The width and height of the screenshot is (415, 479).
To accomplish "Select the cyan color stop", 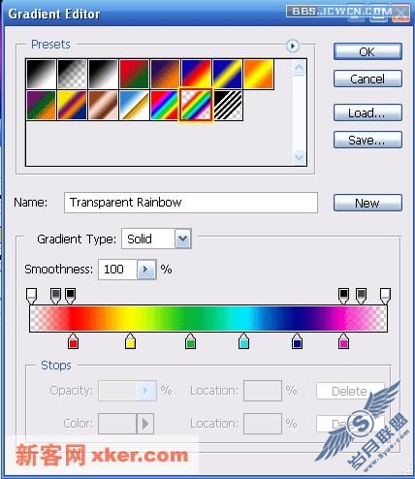I will point(243,341).
